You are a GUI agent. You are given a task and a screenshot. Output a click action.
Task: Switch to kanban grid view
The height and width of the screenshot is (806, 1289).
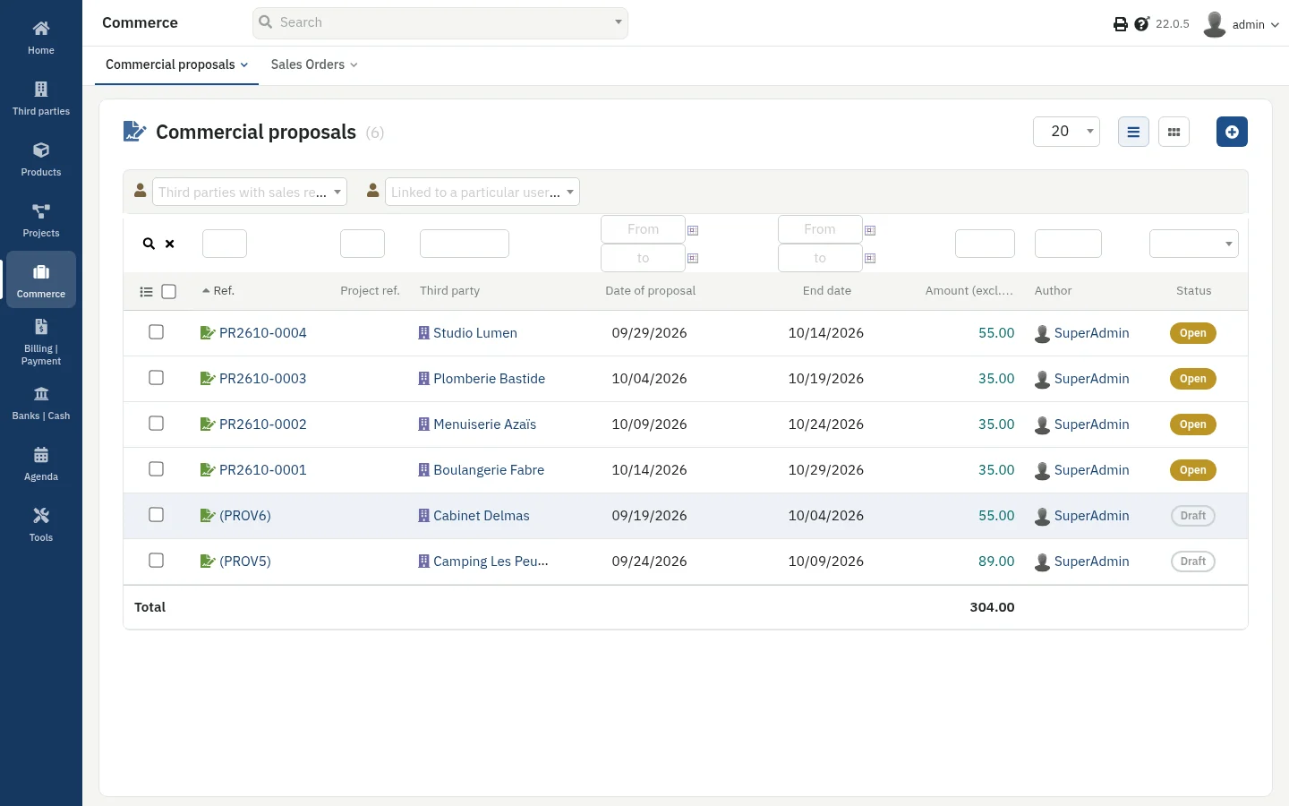click(x=1174, y=132)
